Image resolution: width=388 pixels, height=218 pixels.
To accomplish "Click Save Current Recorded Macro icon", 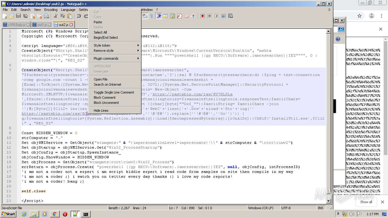I will pos(230,16).
